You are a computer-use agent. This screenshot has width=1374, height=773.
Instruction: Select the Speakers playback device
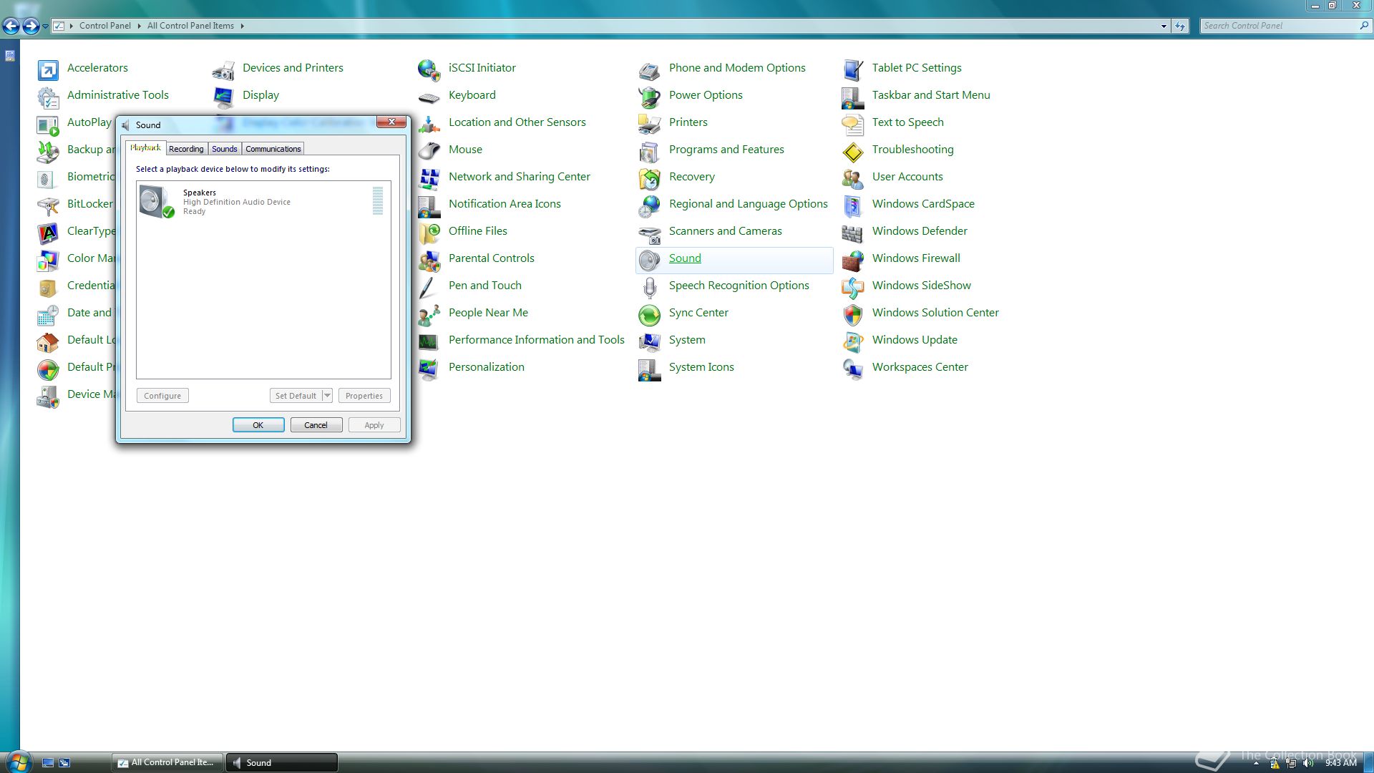tap(263, 201)
